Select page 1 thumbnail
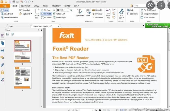This screenshot has width=170, height=111. coord(22,51)
